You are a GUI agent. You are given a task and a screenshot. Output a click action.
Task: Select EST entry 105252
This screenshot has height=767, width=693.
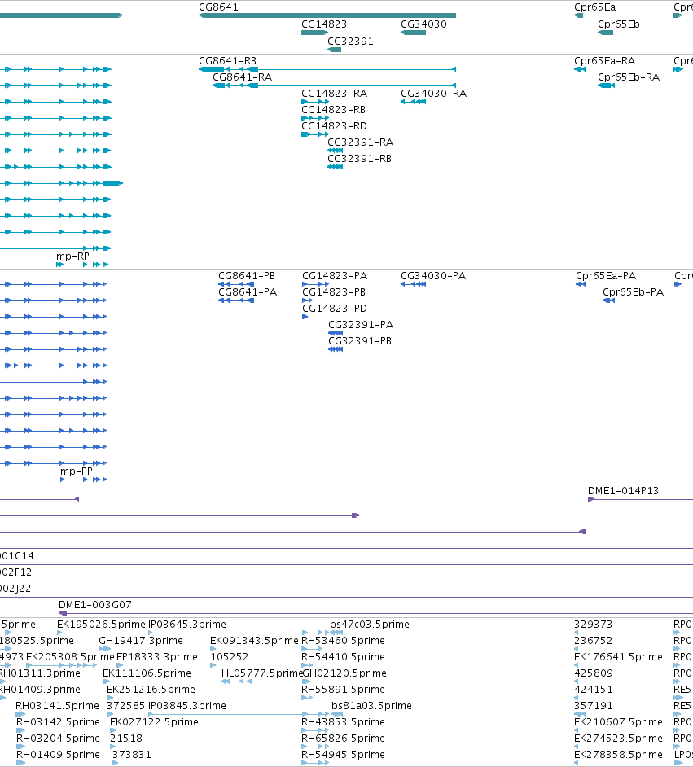(x=230, y=656)
